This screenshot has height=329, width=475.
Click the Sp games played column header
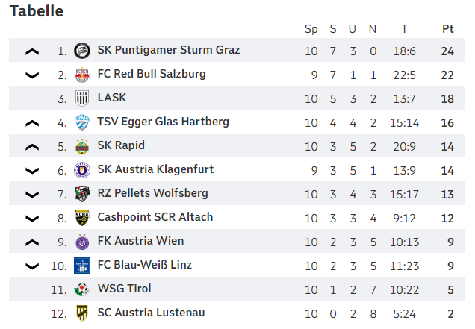(x=311, y=29)
